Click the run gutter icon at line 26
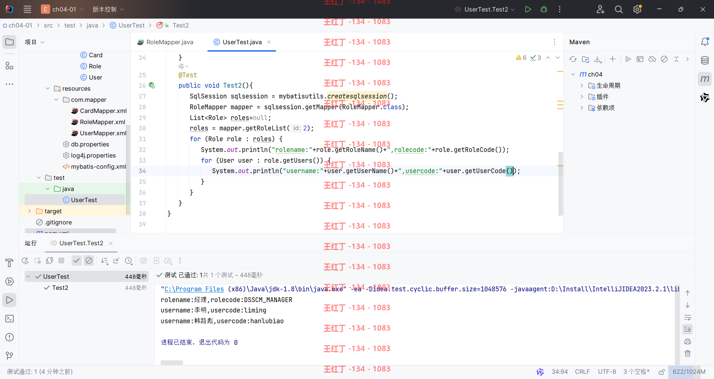Viewport: 714px width, 379px height. click(x=152, y=85)
